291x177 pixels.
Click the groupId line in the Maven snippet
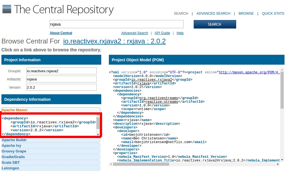(53, 122)
